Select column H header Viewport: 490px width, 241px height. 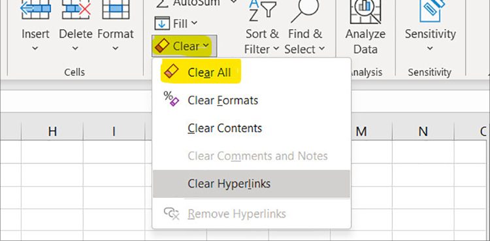point(52,131)
